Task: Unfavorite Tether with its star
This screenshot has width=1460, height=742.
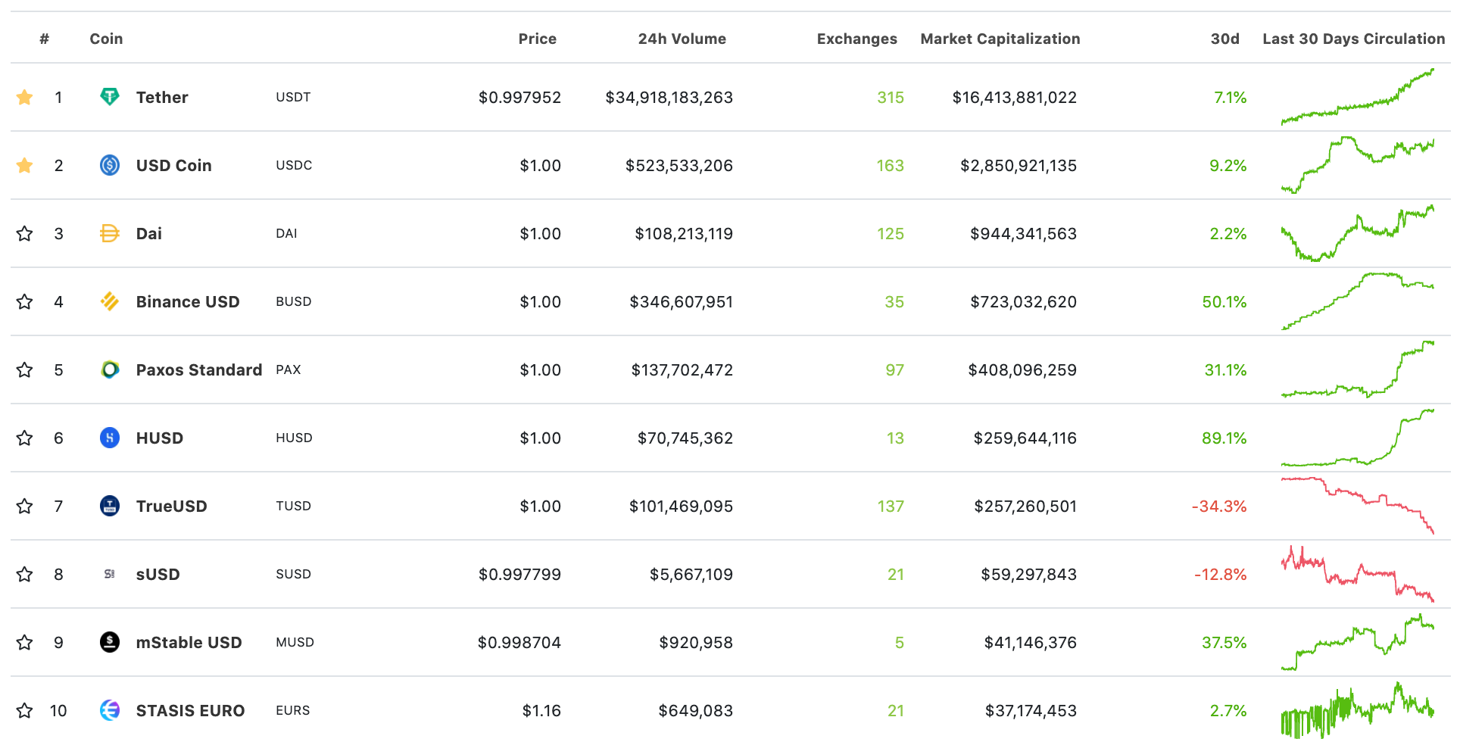Action: click(x=25, y=97)
